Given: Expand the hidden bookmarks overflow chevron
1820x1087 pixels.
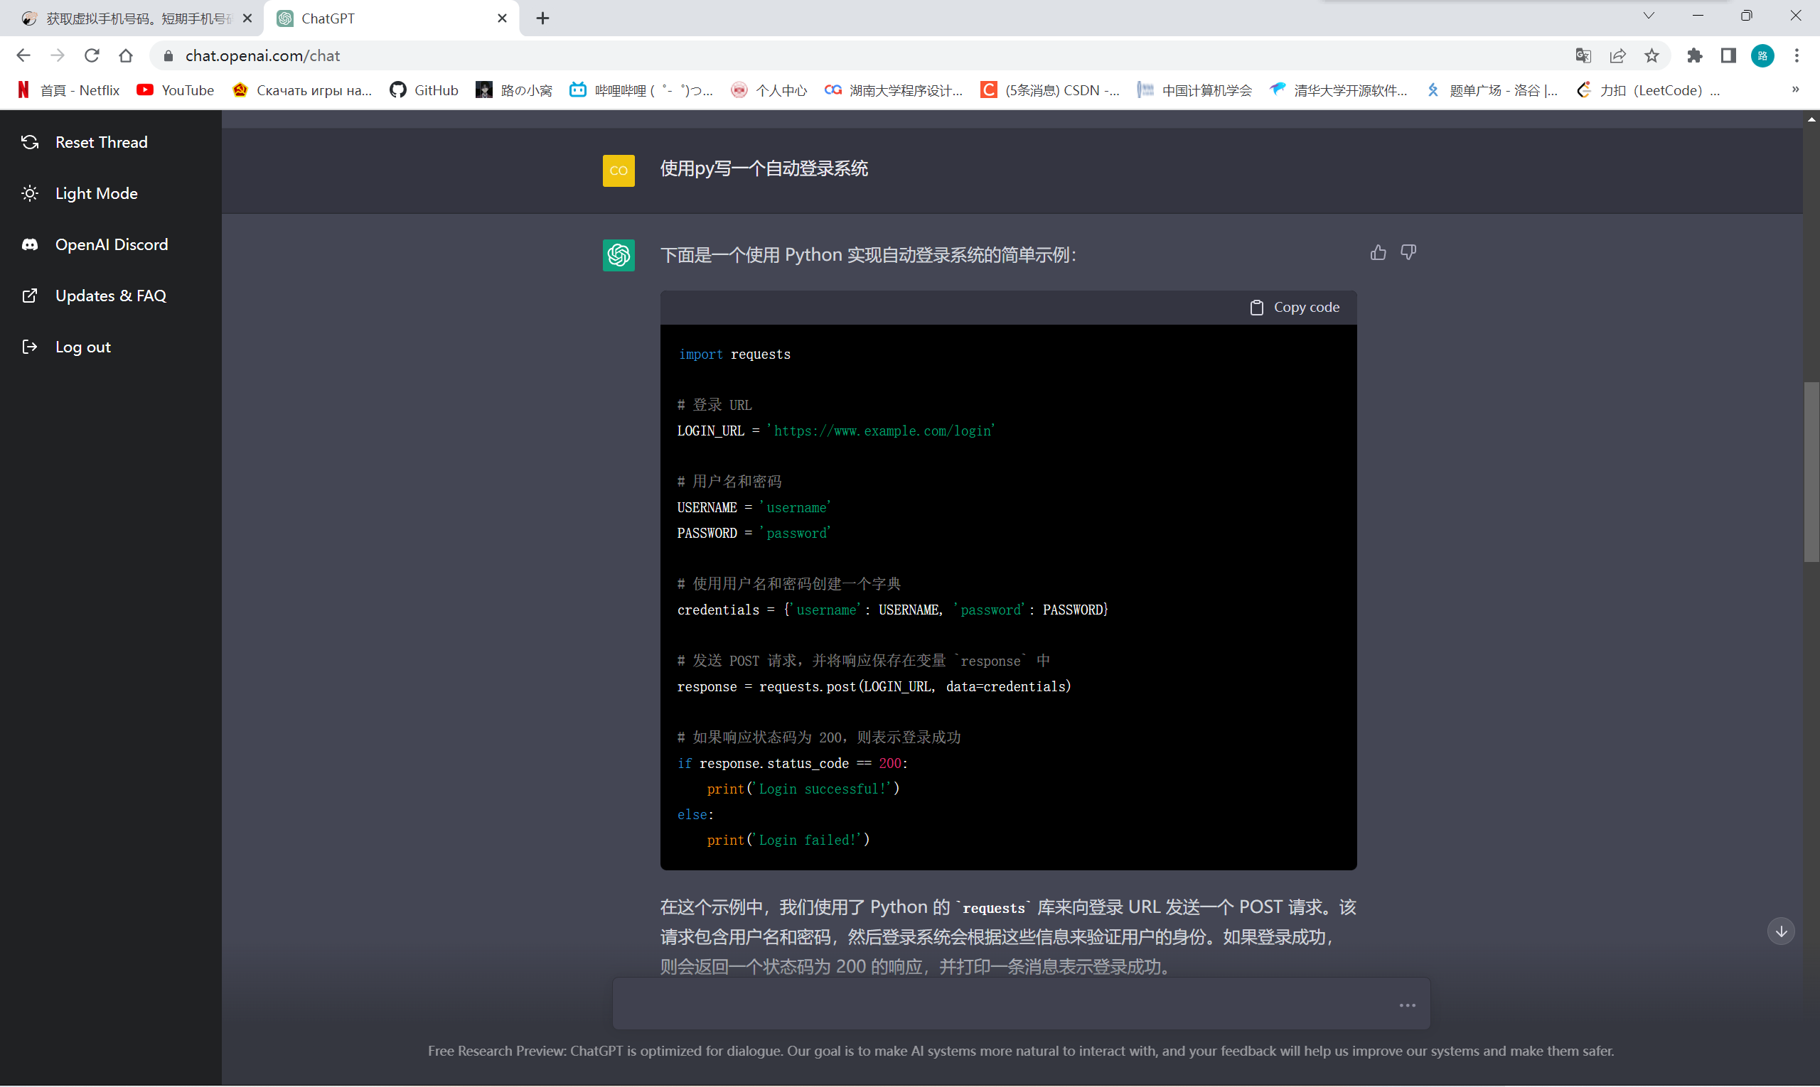Looking at the screenshot, I should [1795, 90].
